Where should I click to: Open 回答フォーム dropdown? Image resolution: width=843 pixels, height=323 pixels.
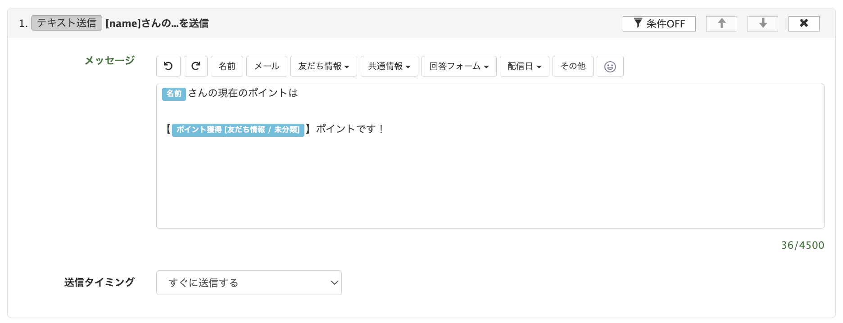point(459,66)
